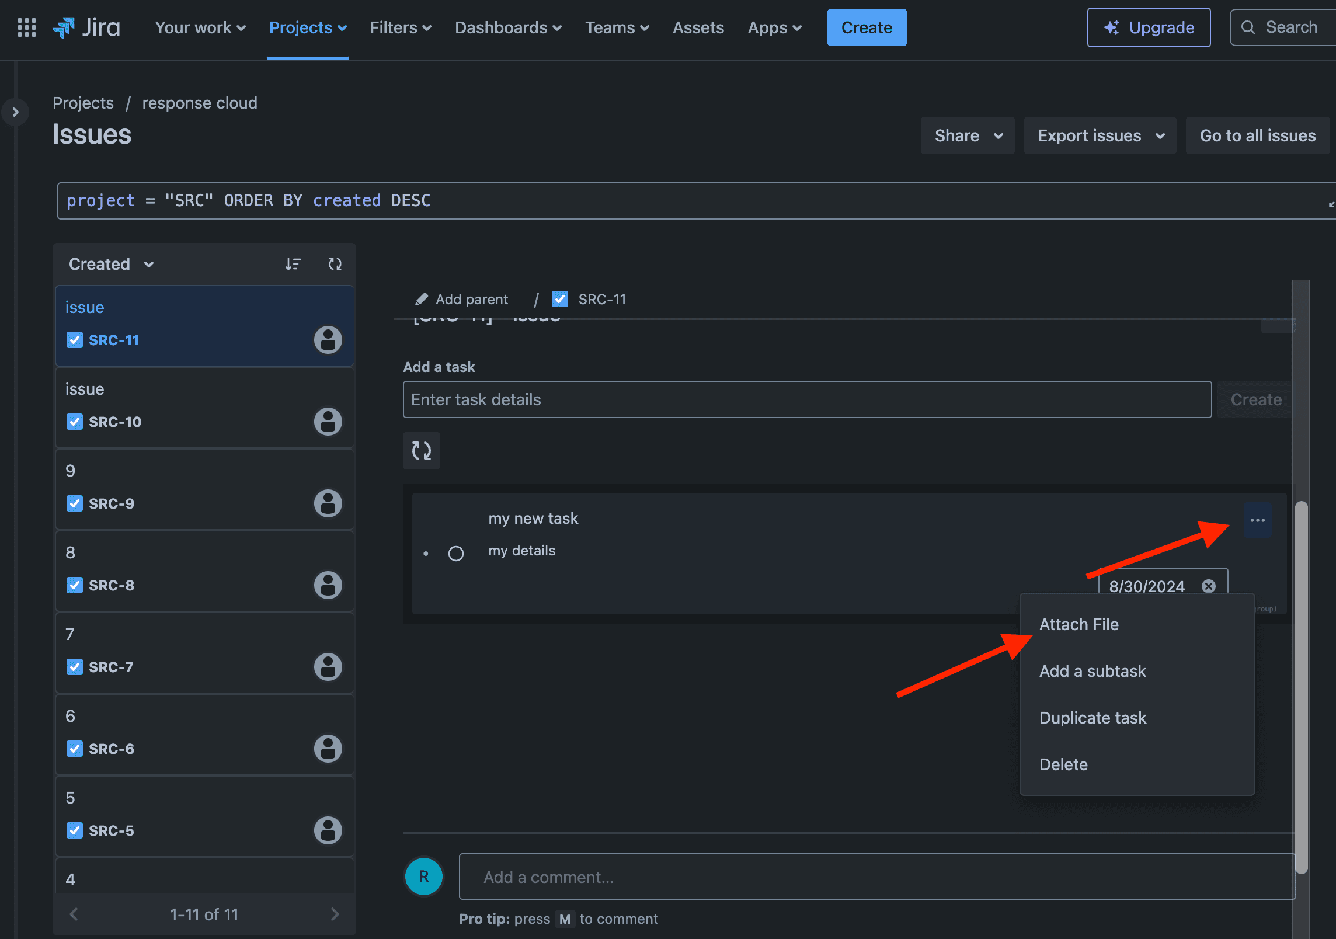Select the Attach File context menu item

[x=1079, y=624]
